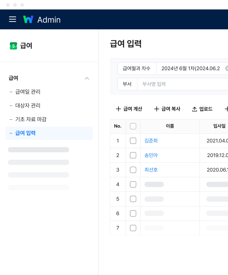Check the box for 최선호 row
228x275 pixels.
(133, 170)
